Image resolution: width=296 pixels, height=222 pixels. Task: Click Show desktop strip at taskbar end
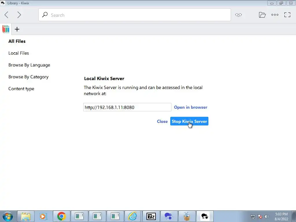(x=294, y=216)
